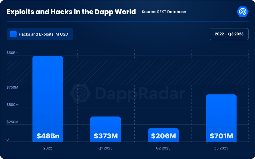This screenshot has width=255, height=159.
Task: Click the blue legend color square
Action: coord(13,34)
